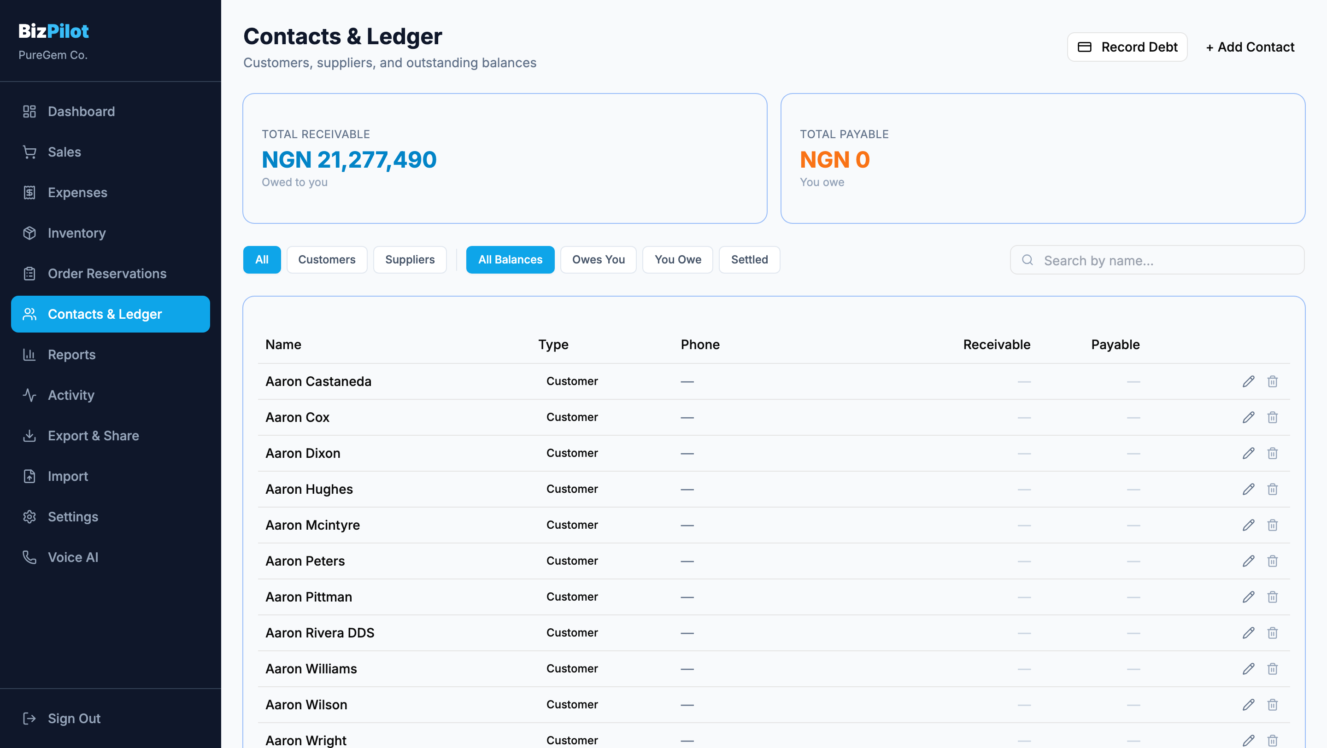Select Aaron Castaneda name
The image size is (1327, 748).
pyautogui.click(x=318, y=381)
